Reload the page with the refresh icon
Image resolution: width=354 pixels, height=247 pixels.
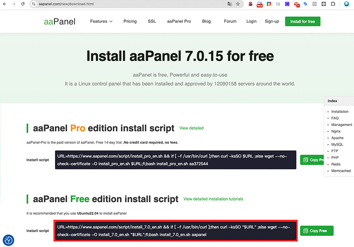[23, 4]
